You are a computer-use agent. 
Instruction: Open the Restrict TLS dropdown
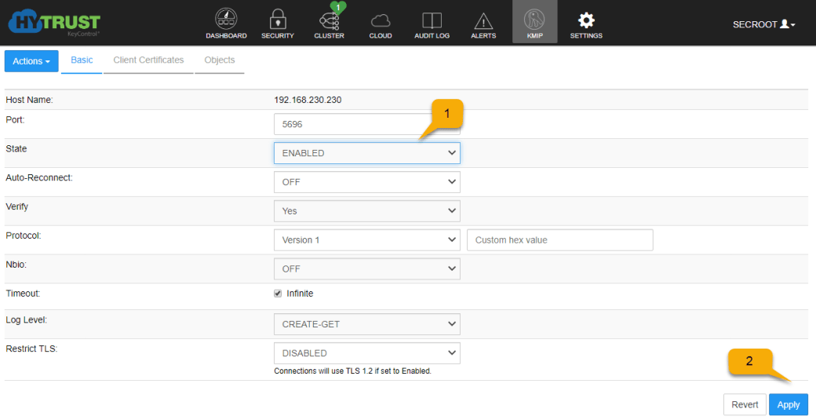click(x=366, y=353)
